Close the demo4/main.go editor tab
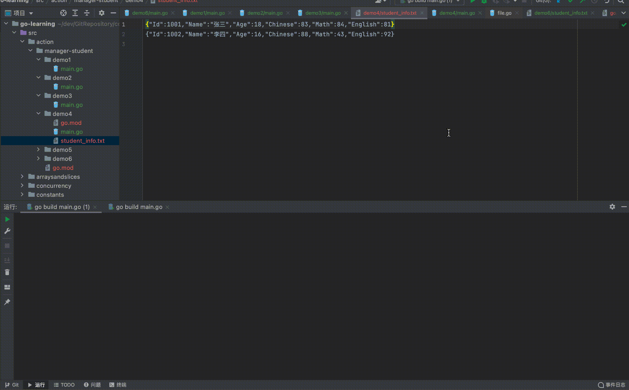The height and width of the screenshot is (390, 629). point(480,13)
